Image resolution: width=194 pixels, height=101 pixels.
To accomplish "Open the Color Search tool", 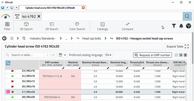I will click(77, 26).
